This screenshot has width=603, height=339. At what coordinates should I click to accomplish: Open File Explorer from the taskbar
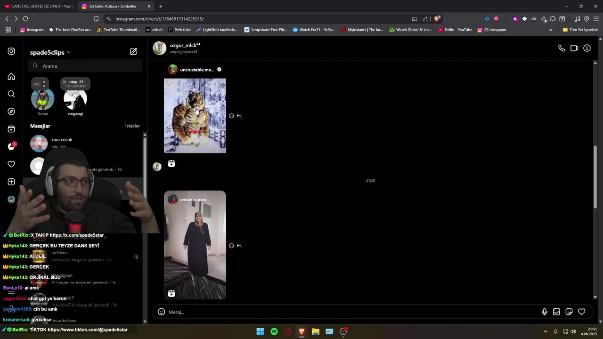click(x=316, y=331)
